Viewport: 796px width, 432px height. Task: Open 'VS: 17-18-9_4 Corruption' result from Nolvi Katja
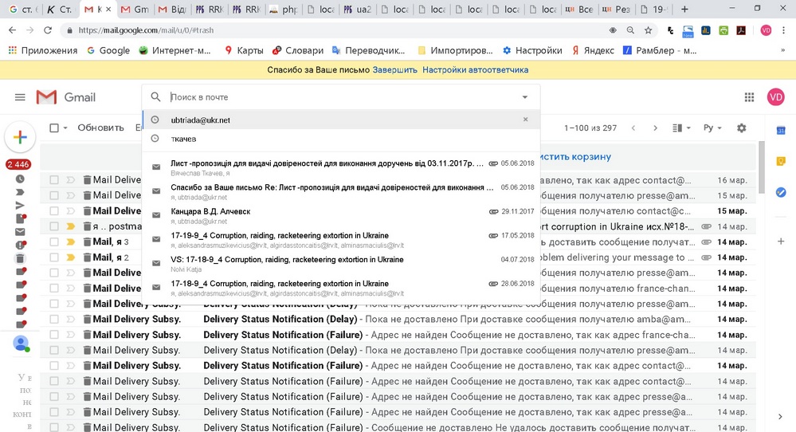tap(341, 264)
